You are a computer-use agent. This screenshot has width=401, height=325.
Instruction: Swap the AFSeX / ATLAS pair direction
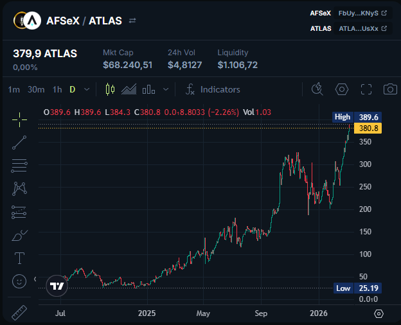(x=132, y=21)
